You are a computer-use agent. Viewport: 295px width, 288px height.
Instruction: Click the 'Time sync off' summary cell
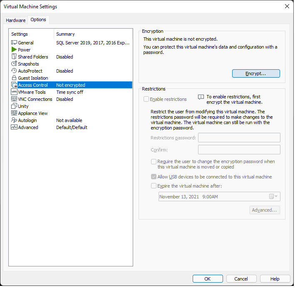click(x=70, y=92)
